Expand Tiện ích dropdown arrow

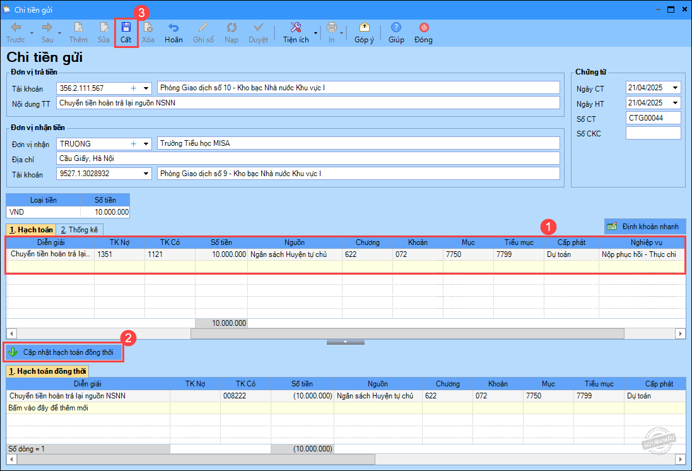(315, 33)
